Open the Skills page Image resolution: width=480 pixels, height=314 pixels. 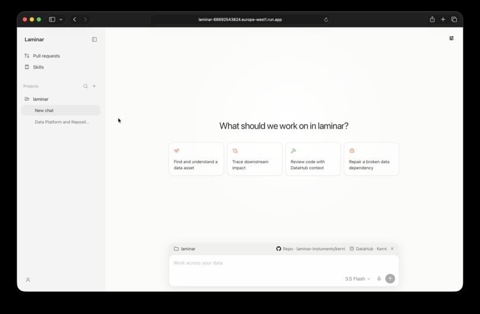pos(34,67)
